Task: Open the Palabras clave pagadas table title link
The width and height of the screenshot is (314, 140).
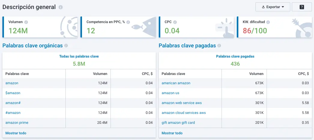Action: tap(235, 56)
